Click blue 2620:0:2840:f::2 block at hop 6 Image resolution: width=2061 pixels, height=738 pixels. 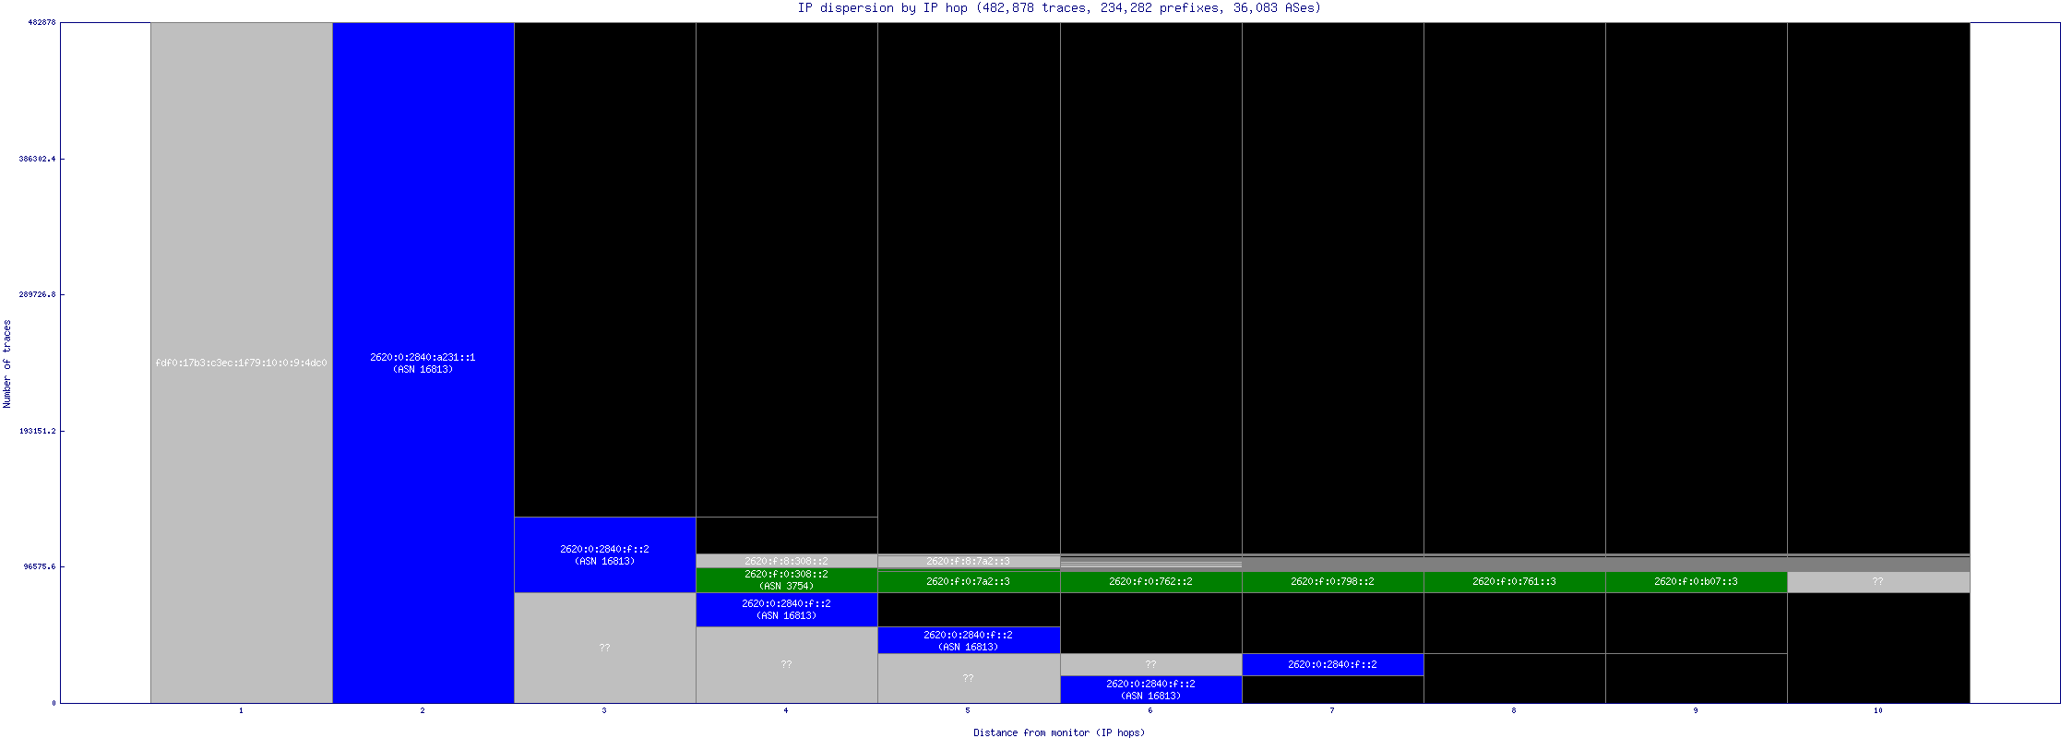click(1150, 689)
